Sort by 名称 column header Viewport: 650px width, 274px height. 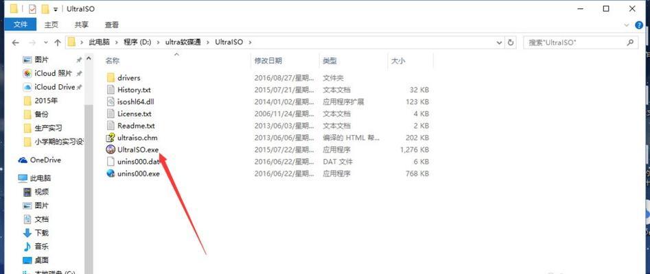113,61
